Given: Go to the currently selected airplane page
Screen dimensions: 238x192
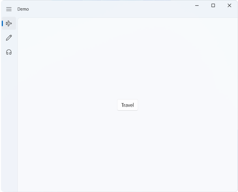Looking at the screenshot, I should point(9,24).
